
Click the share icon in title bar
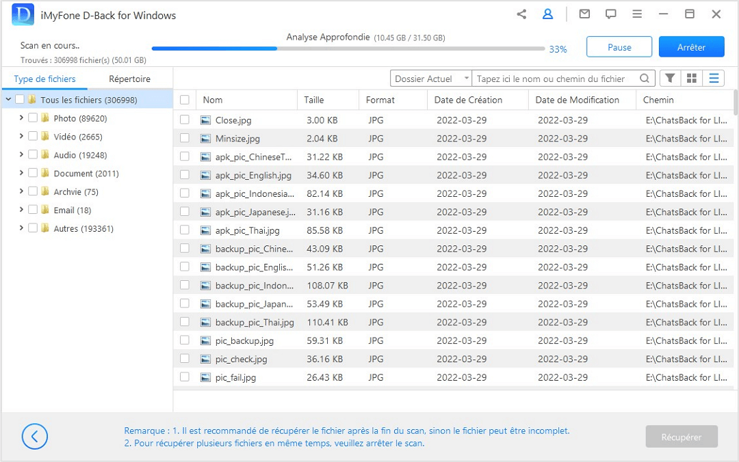[521, 14]
